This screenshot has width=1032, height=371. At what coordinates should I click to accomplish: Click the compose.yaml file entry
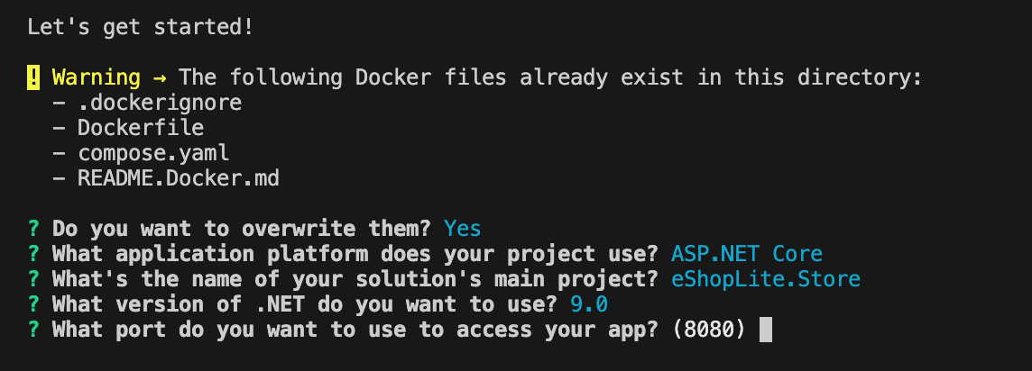click(x=153, y=153)
